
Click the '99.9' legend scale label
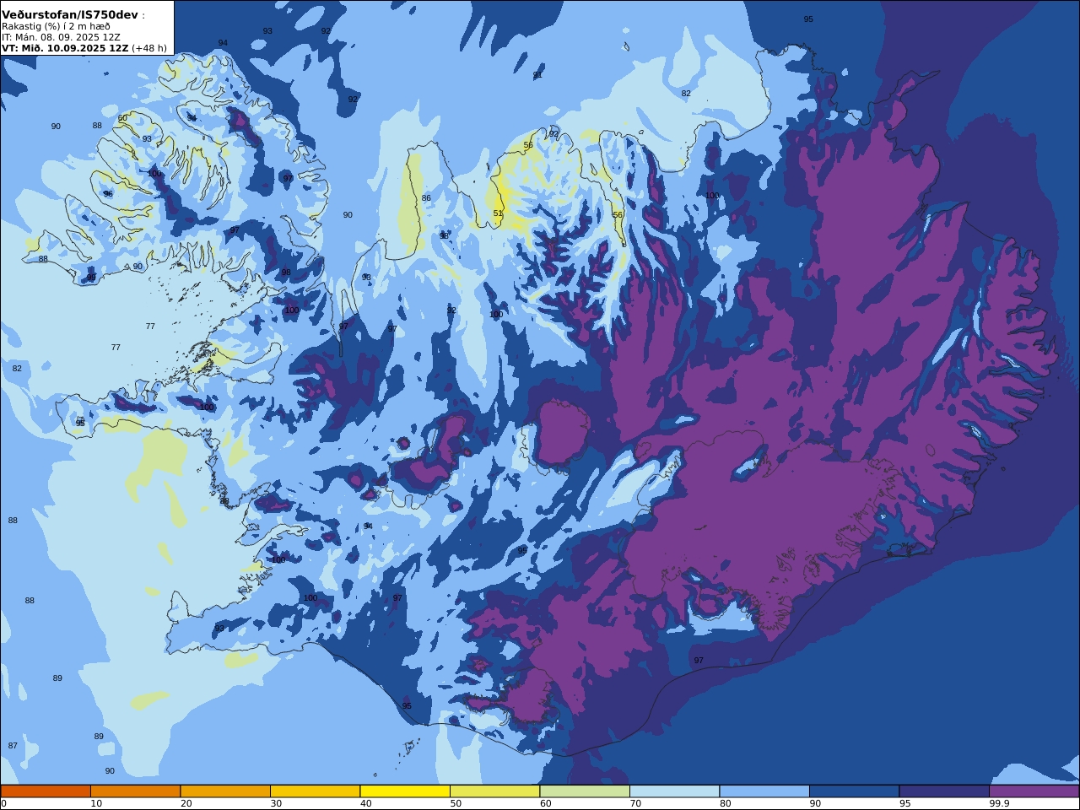pyautogui.click(x=999, y=803)
